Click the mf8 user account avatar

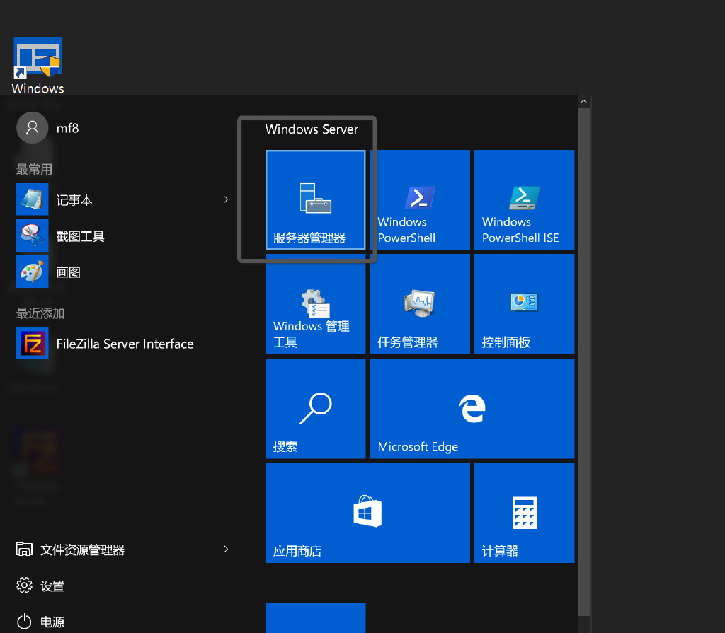[32, 128]
